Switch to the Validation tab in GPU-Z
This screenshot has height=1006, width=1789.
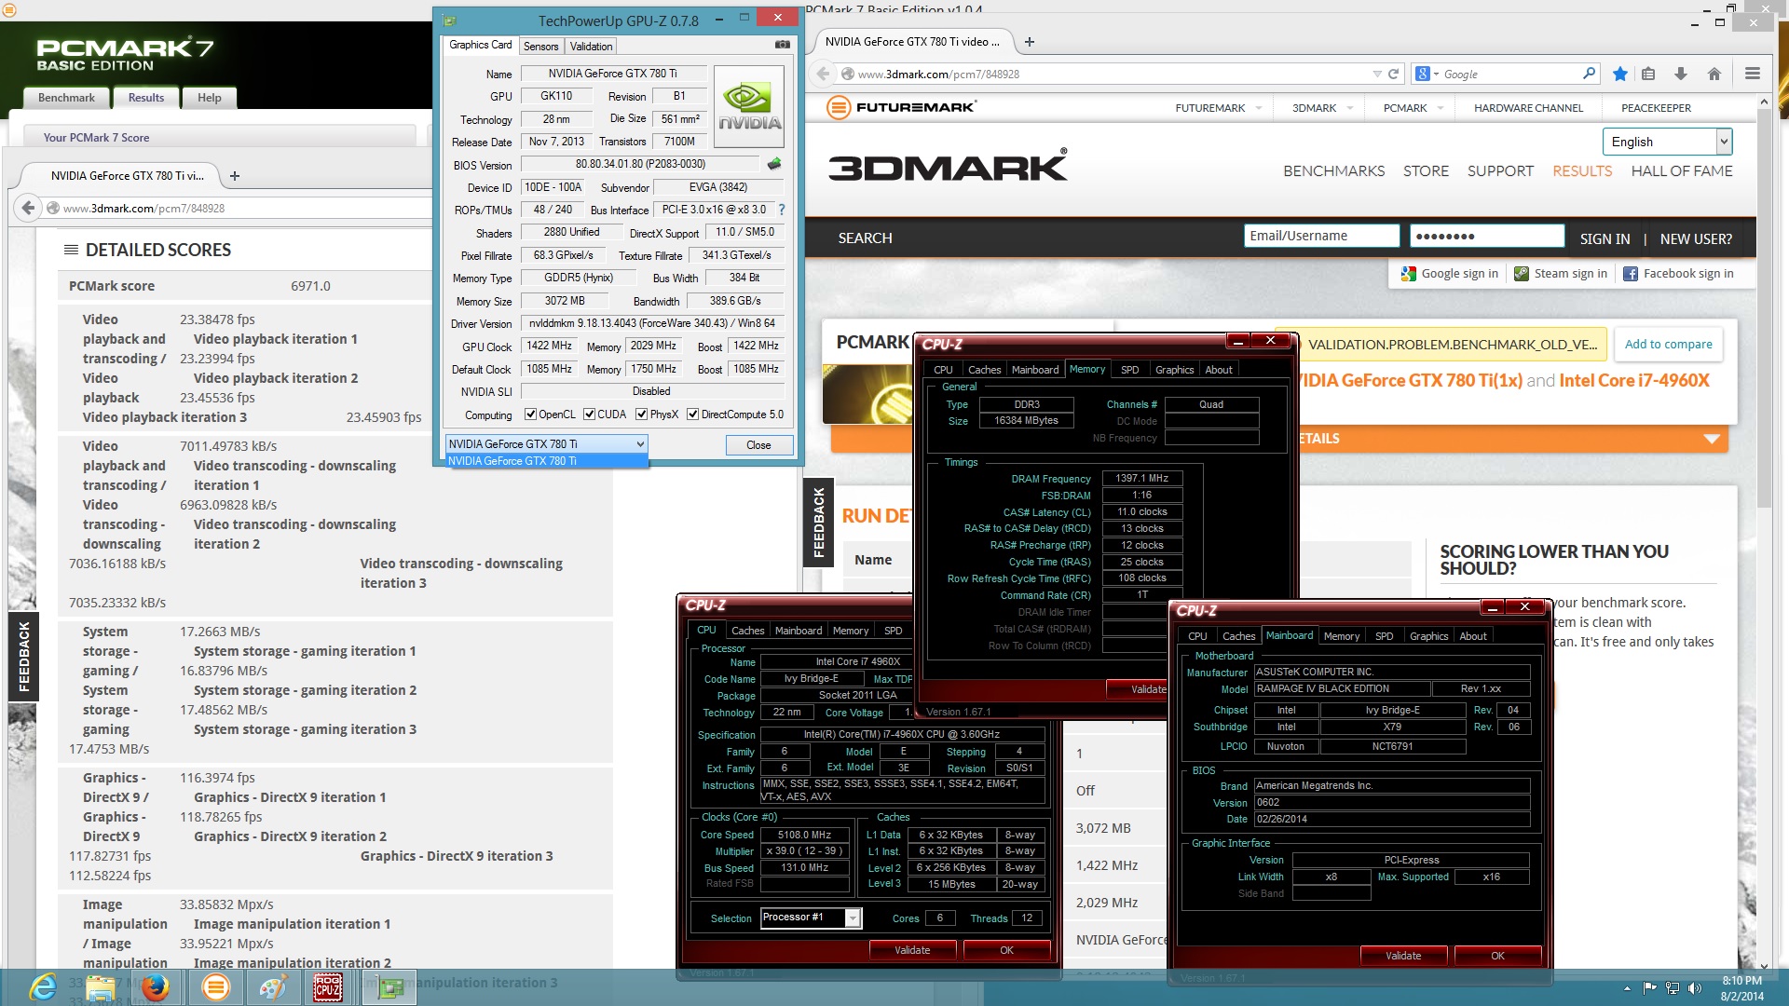[x=591, y=46]
